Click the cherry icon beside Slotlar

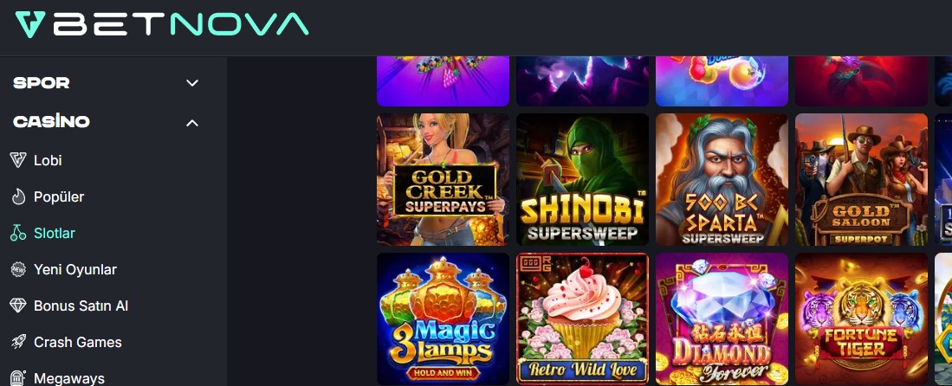[18, 233]
